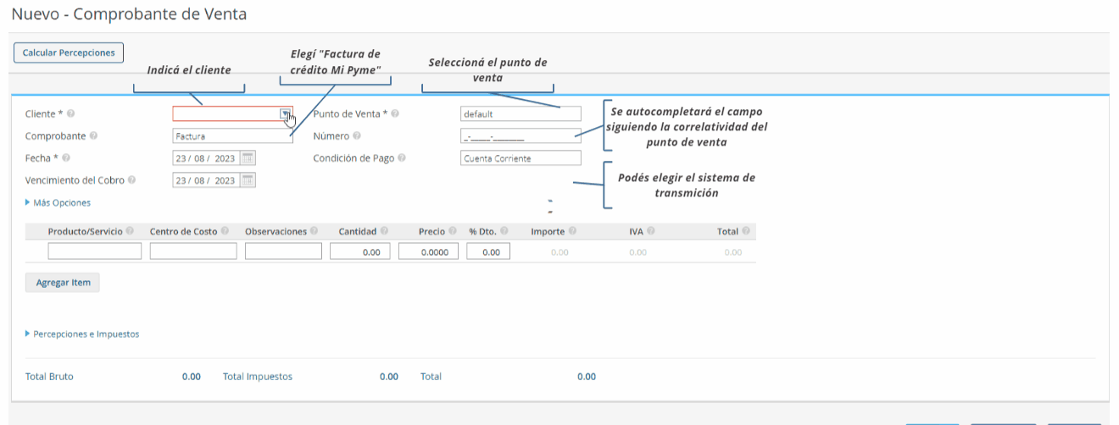Expand the Más Opciones section
Image resolution: width=1119 pixels, height=425 pixels.
tap(58, 202)
